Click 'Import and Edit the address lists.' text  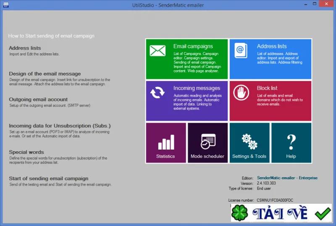34,54
